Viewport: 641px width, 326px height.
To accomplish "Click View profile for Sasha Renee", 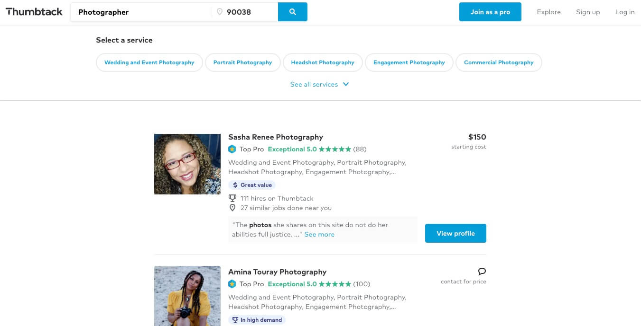I will tap(455, 233).
